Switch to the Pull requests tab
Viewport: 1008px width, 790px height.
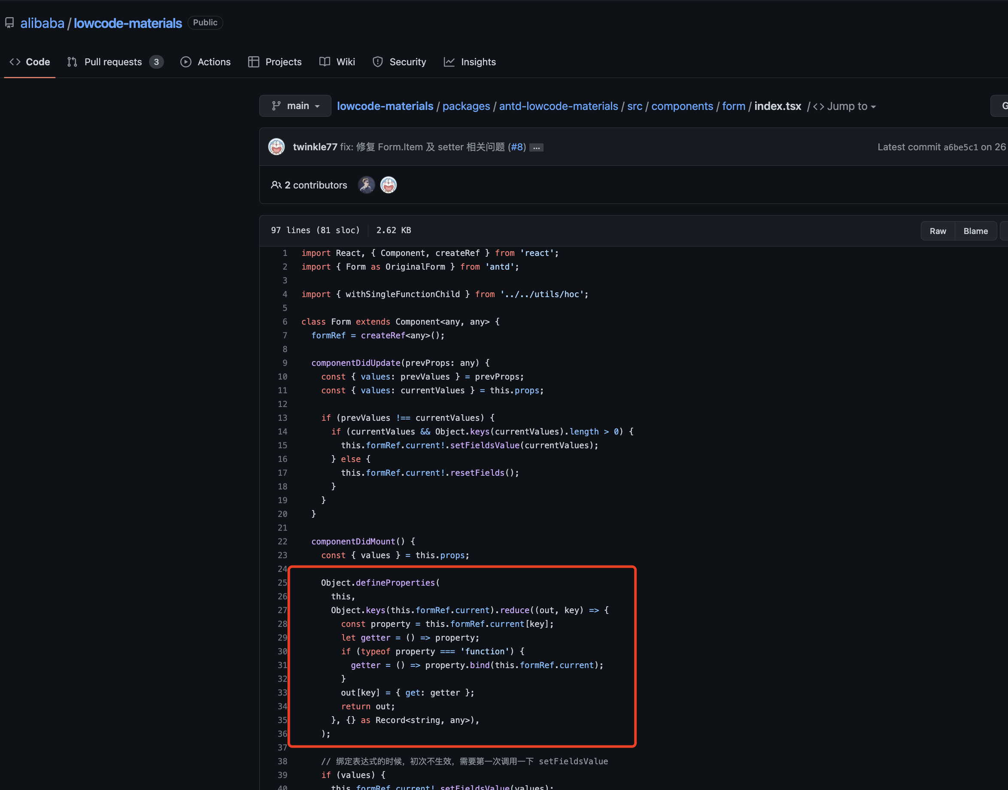tap(113, 61)
